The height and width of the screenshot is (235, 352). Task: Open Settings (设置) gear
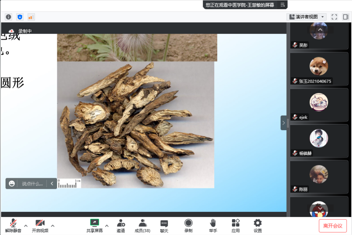[257, 225]
